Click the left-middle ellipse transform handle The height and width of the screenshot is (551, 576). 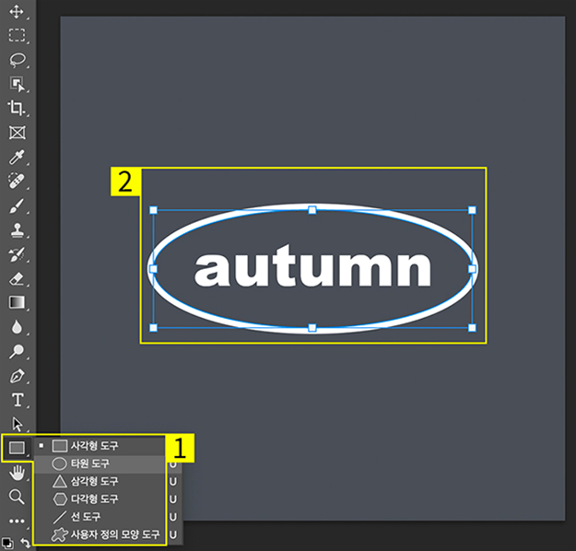click(154, 269)
